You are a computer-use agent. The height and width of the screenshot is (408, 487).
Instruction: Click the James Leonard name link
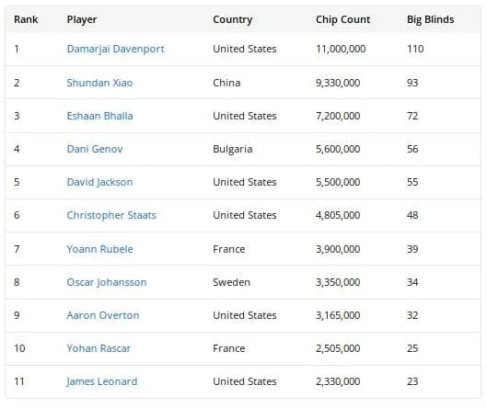coord(102,381)
